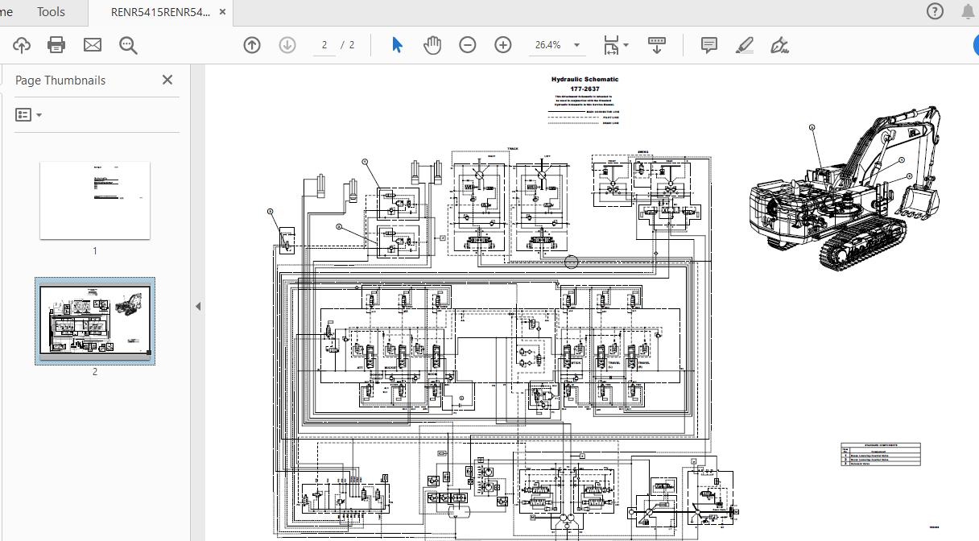
Task: Send file by email envelope icon
Action: pyautogui.click(x=93, y=45)
